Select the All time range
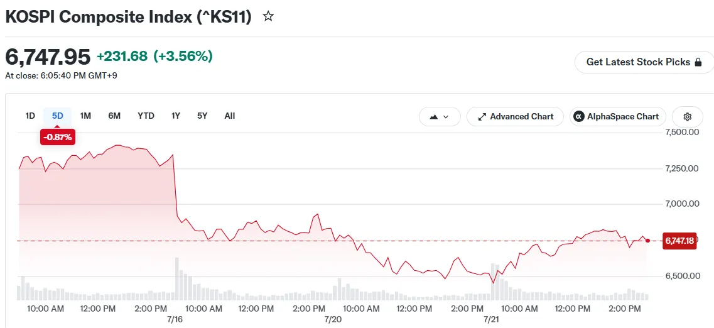 tap(229, 116)
